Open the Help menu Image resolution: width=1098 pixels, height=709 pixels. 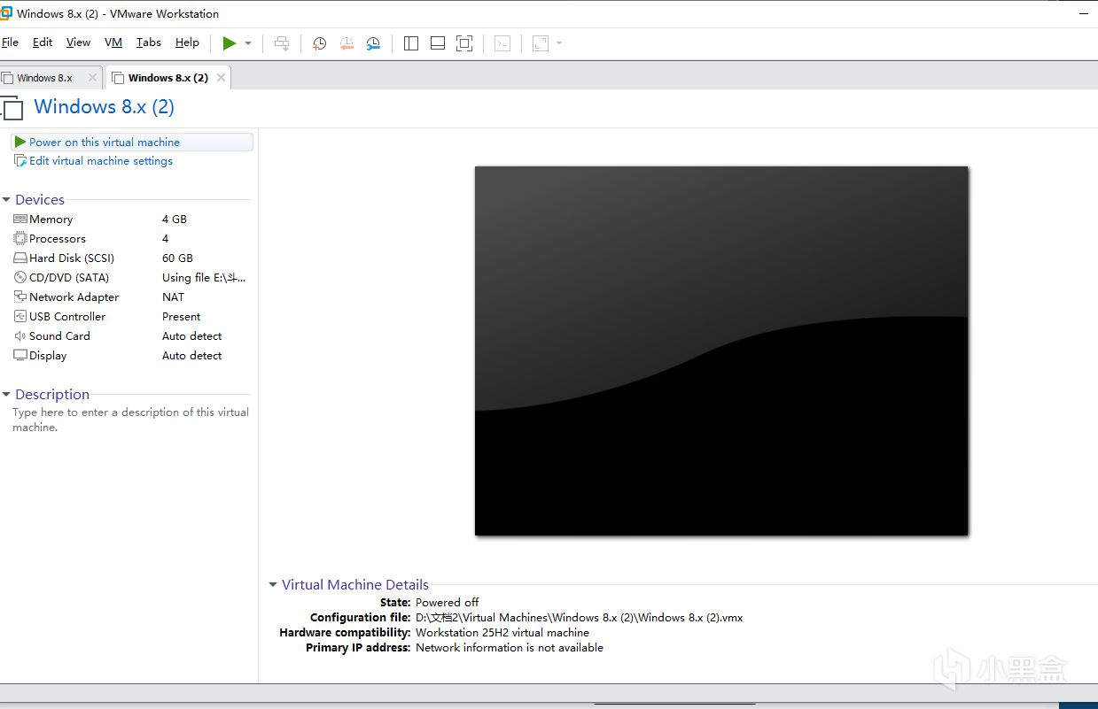click(187, 42)
